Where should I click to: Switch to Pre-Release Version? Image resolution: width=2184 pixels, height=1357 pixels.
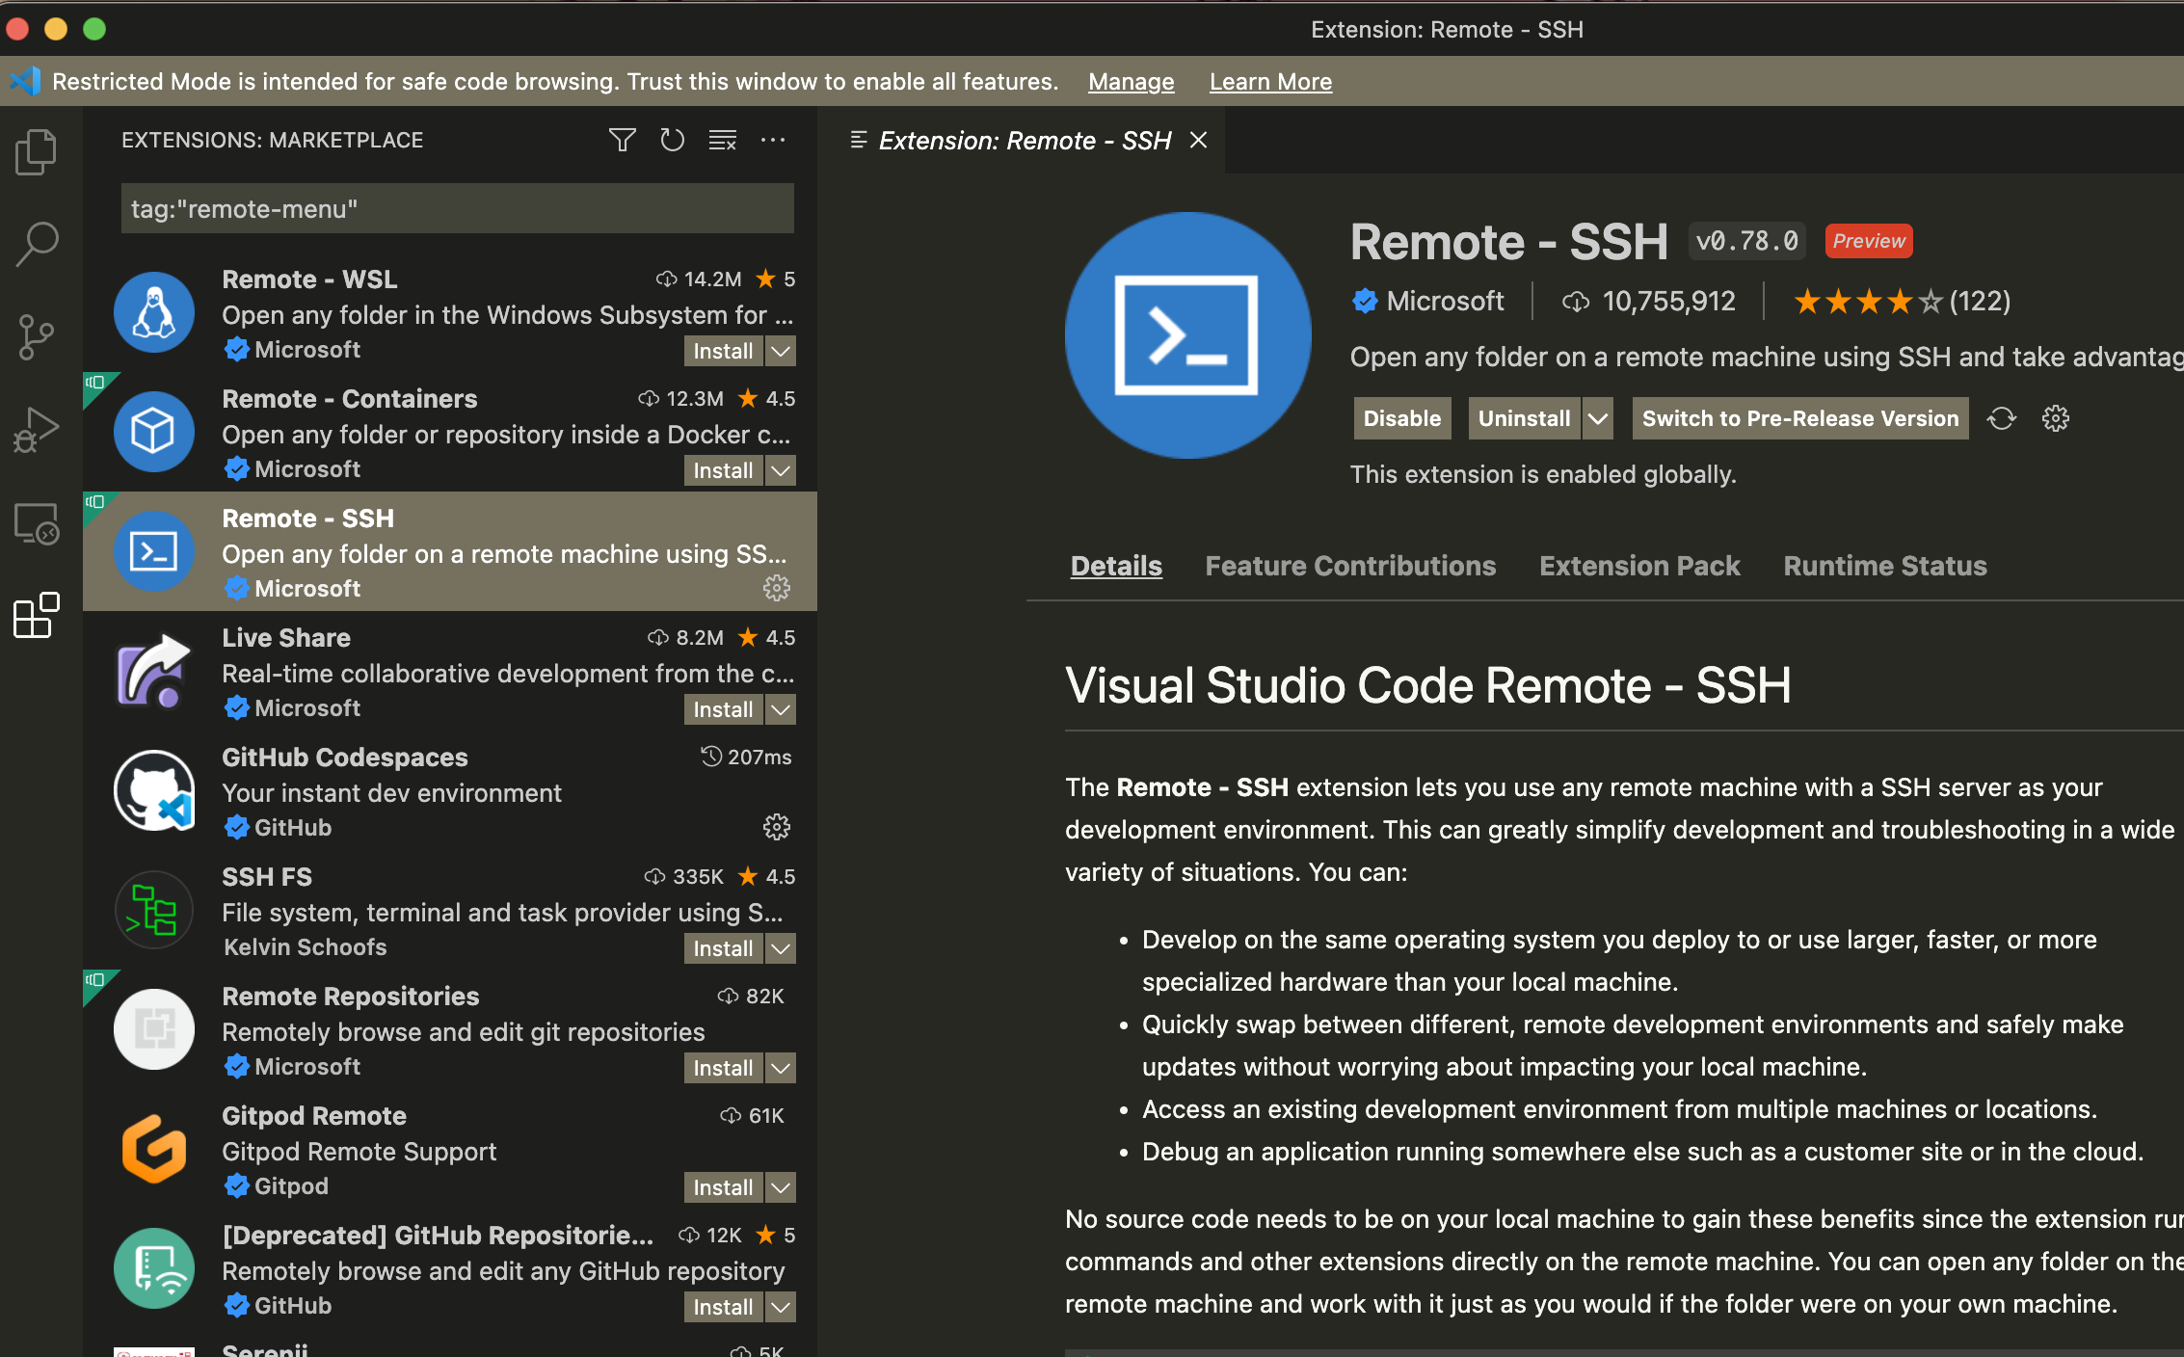[1799, 418]
